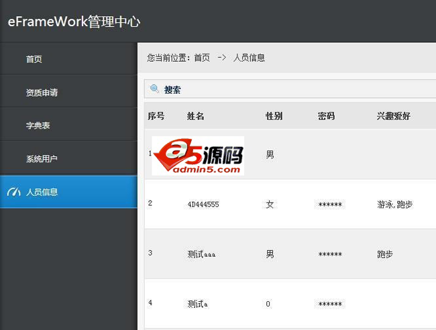Click row number 3

click(x=150, y=253)
